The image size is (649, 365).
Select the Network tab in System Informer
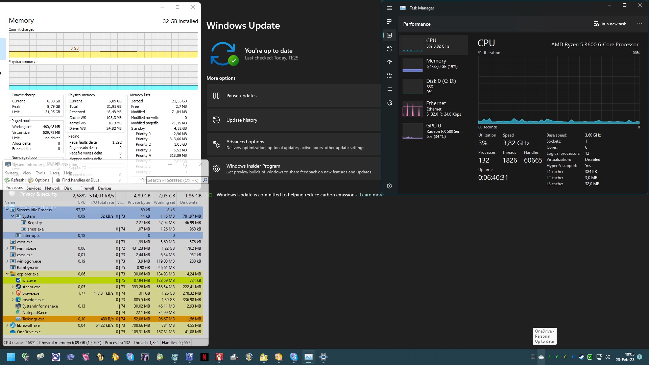click(52, 188)
